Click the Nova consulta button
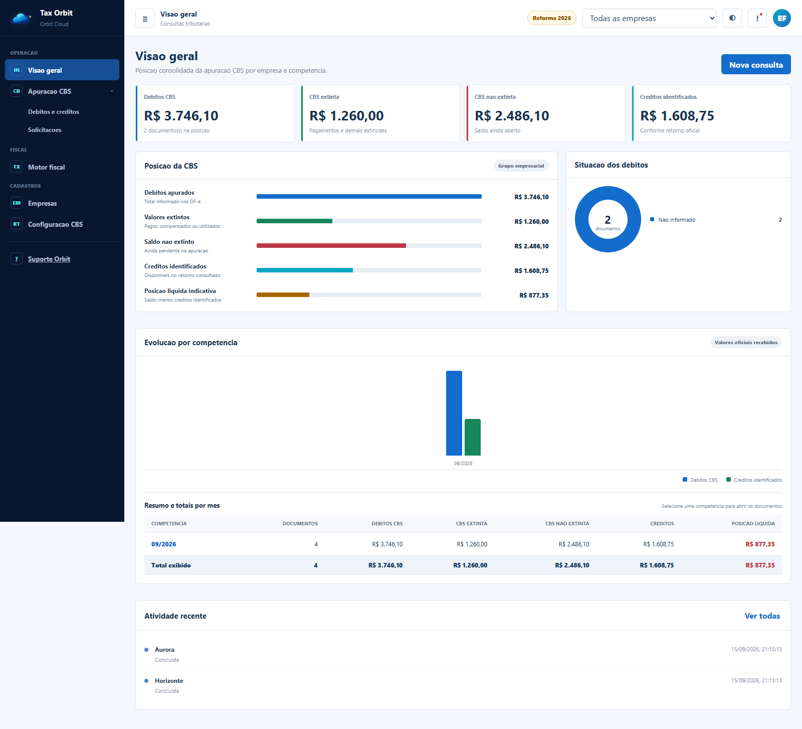This screenshot has height=729, width=802. tap(756, 64)
